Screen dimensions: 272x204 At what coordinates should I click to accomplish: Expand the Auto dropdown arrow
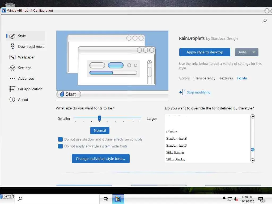[x=254, y=52]
